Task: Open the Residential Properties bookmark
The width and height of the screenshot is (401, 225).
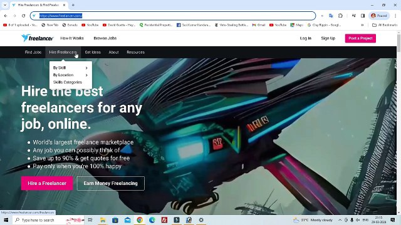Action: (156, 25)
